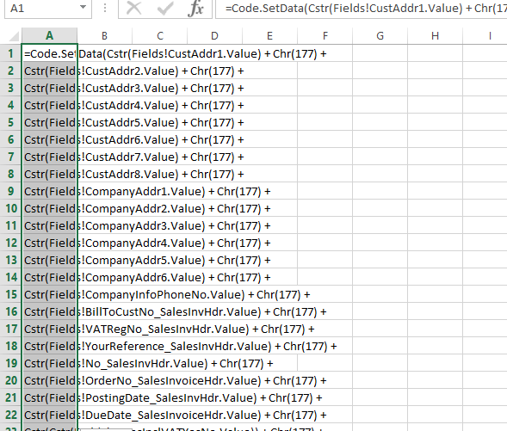Viewport: 507px width, 431px height.
Task: Select row 17 header
Action: pos(10,329)
